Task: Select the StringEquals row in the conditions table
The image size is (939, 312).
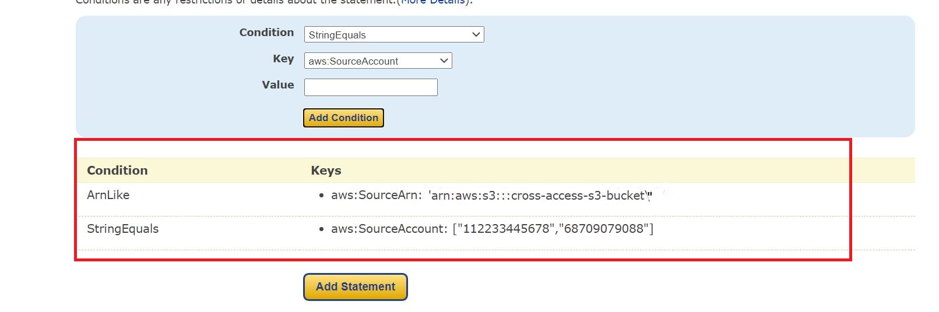Action: click(122, 229)
